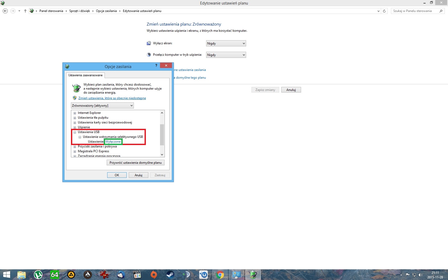
Task: Open uTorrent from the taskbar
Action: pos(38,274)
